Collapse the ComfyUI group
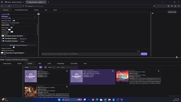The width and height of the screenshot is (181, 102). click(5, 34)
